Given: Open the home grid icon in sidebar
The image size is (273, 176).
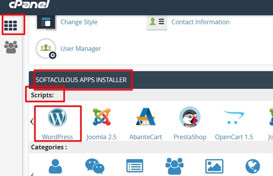Looking at the screenshot, I should click(11, 26).
